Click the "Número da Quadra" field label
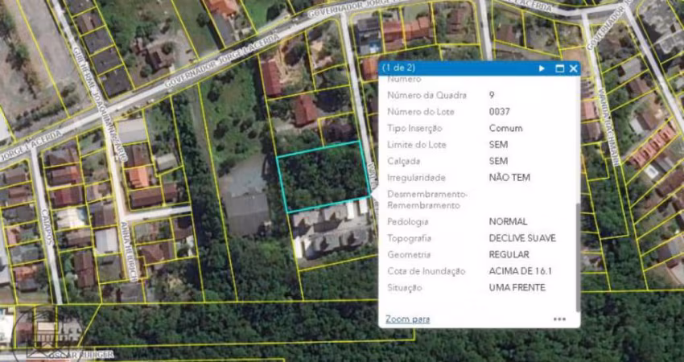Image resolution: width=684 pixels, height=362 pixels. pos(427,95)
